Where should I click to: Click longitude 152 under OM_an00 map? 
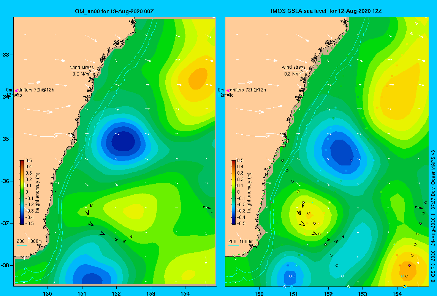point(116,293)
